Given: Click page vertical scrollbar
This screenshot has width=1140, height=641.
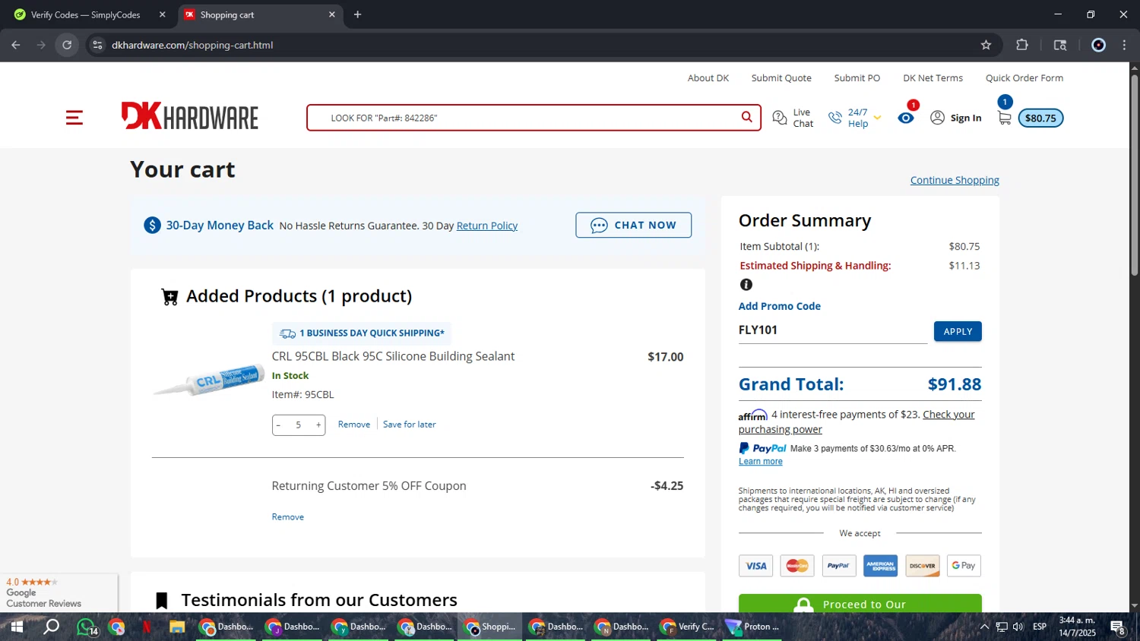Looking at the screenshot, I should tap(1135, 175).
